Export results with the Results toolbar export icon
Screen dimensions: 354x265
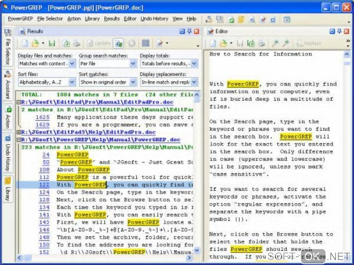pyautogui.click(x=66, y=43)
